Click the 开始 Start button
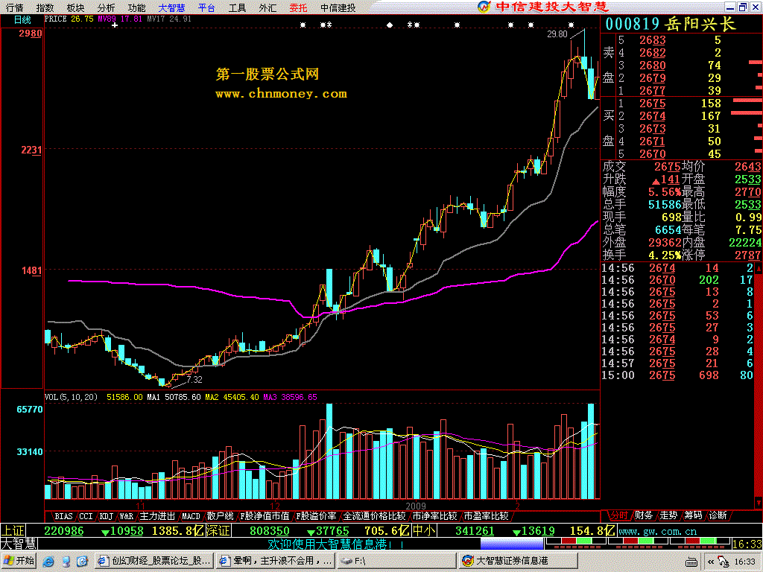Screen dimensions: 763x572 click(19, 561)
